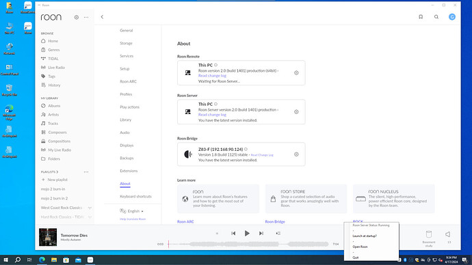Open Tracks in My Library
This screenshot has width=472, height=265.
53,124
